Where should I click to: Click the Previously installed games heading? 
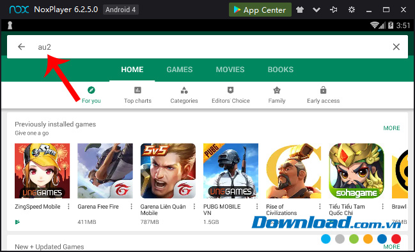click(56, 124)
